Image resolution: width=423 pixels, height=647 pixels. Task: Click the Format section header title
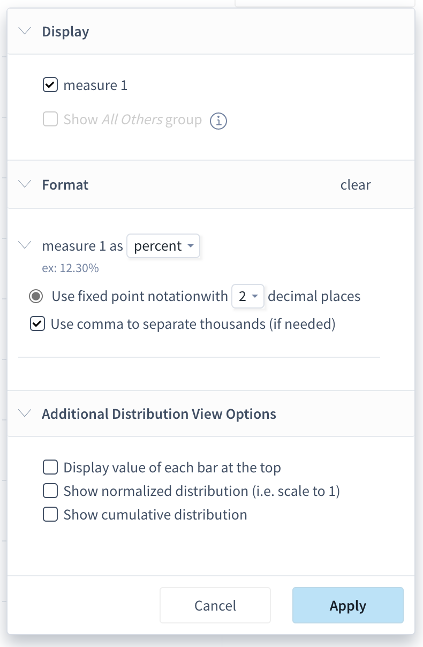tap(65, 185)
